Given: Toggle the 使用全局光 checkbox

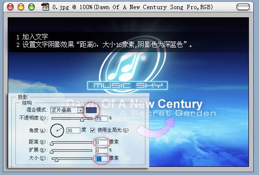Looking at the screenshot, I should [93, 130].
